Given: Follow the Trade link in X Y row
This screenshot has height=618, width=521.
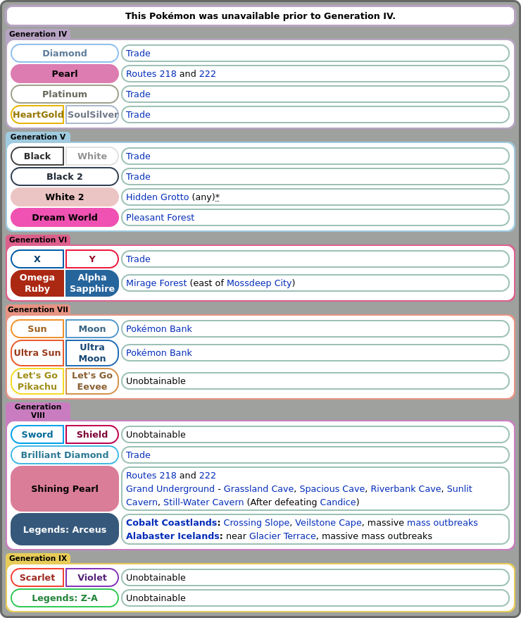Looking at the screenshot, I should click(138, 259).
